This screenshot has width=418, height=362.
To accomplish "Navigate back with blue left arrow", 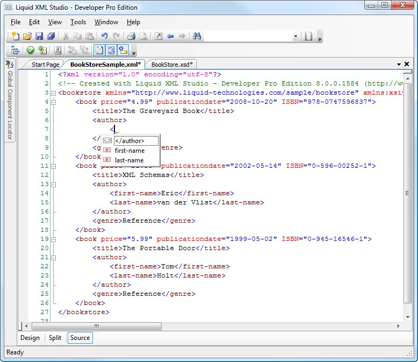I will (x=170, y=36).
